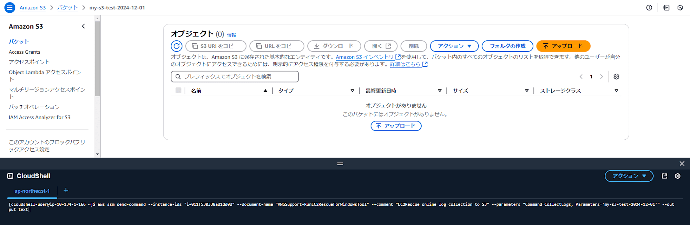690x225 pixels.
Task: Click the orange アップロード button
Action: pyautogui.click(x=563, y=46)
